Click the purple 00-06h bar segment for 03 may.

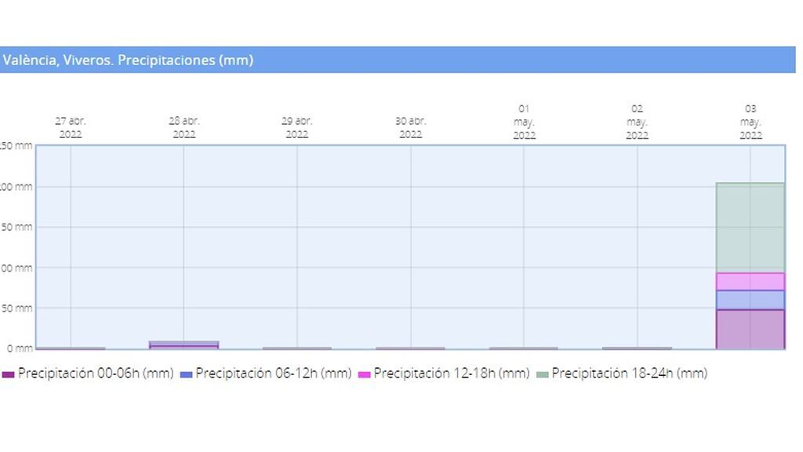(750, 330)
